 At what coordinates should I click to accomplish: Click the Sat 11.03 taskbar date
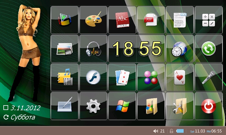(197, 131)
